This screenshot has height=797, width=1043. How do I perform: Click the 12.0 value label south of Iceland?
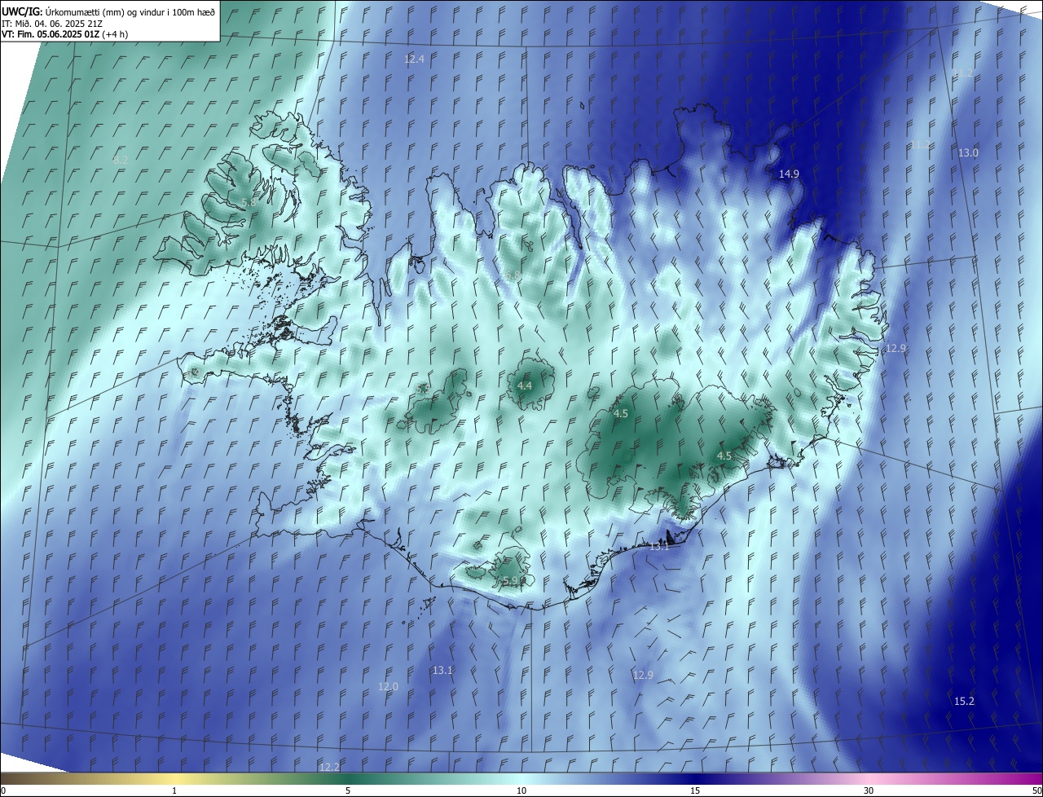388,687
